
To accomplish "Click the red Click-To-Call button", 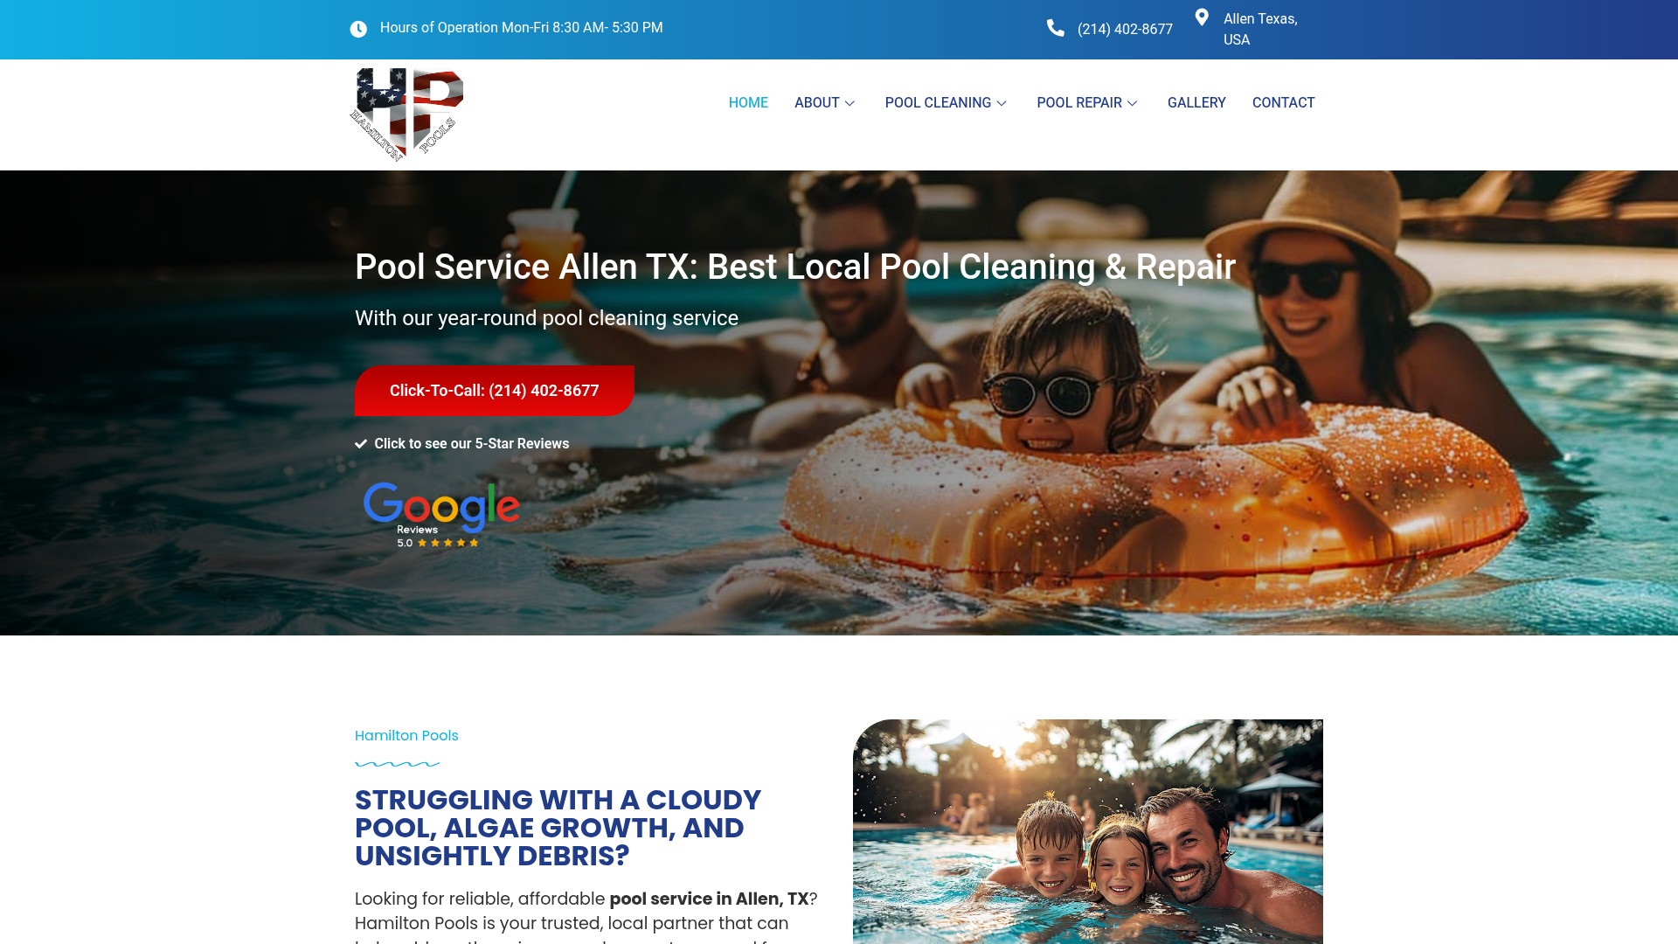I will tap(495, 391).
